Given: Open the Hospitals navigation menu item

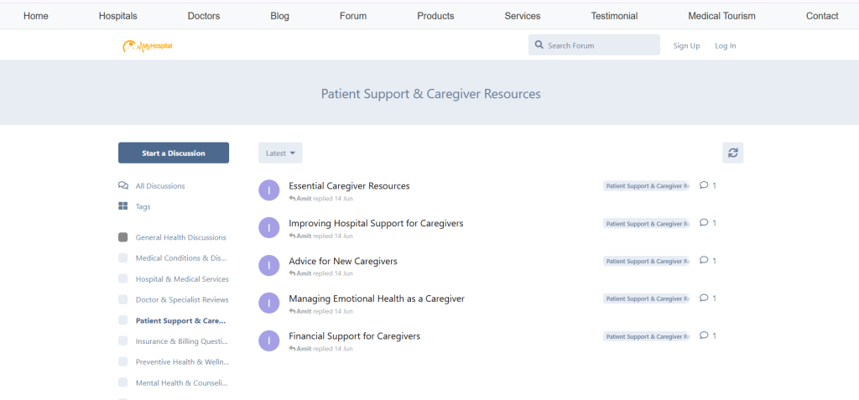Looking at the screenshot, I should point(117,16).
